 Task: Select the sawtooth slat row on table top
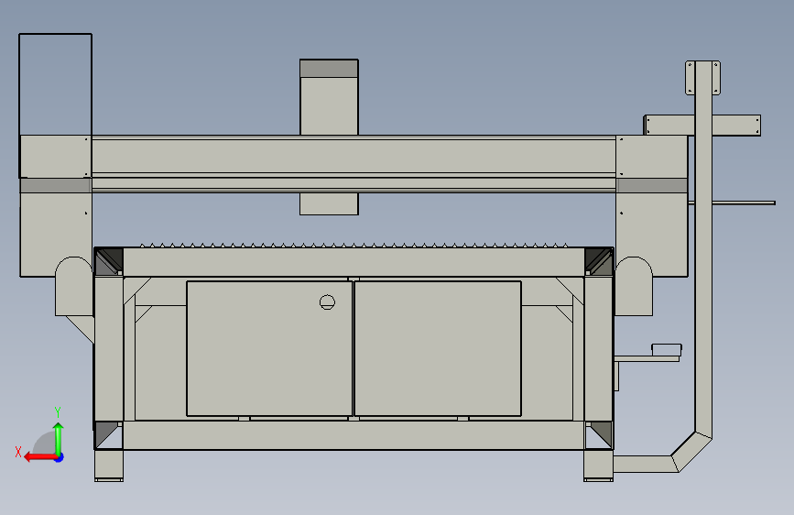coord(353,246)
